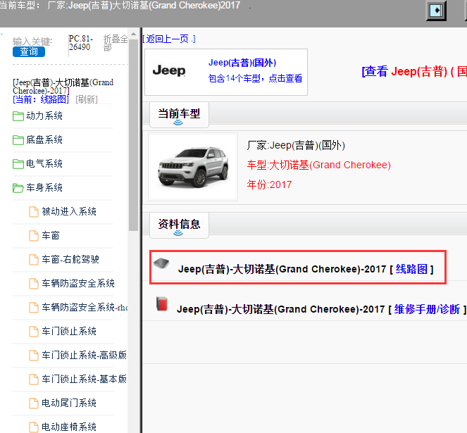Click the sidebar scroll up arrow
The height and width of the screenshot is (433, 467).
pyautogui.click(x=133, y=34)
